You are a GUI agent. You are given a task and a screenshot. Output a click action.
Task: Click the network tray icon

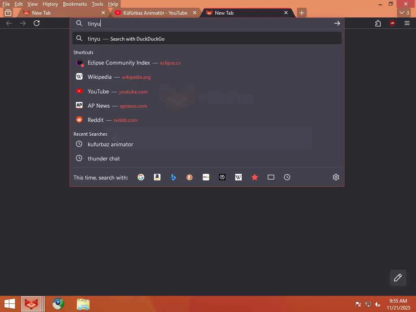[368, 304]
